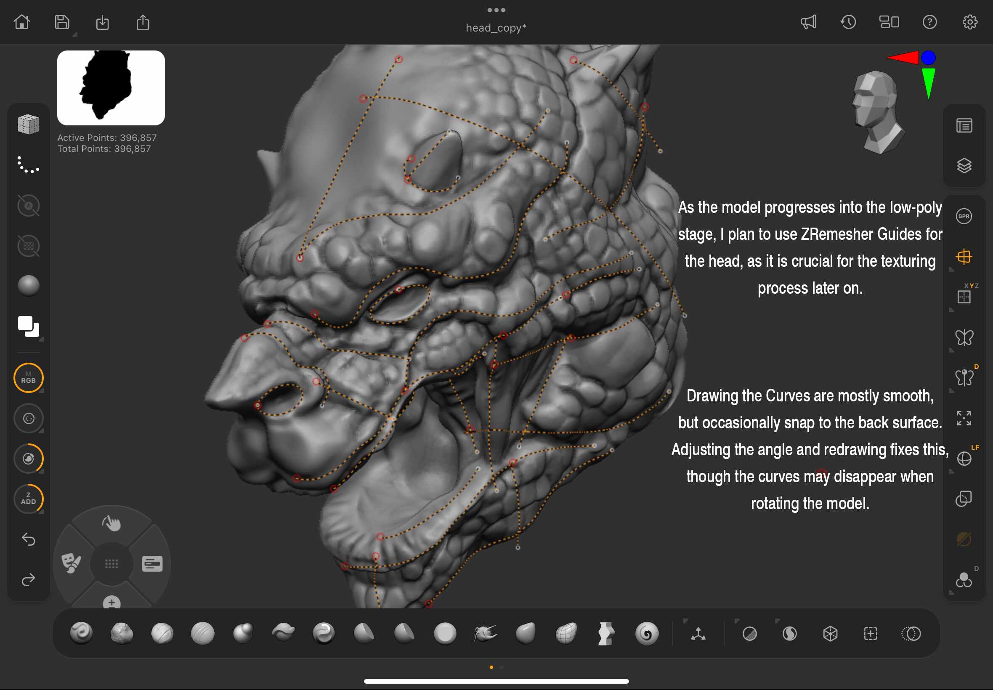The height and width of the screenshot is (690, 993).
Task: Open the material sphere picker
Action: (x=29, y=286)
